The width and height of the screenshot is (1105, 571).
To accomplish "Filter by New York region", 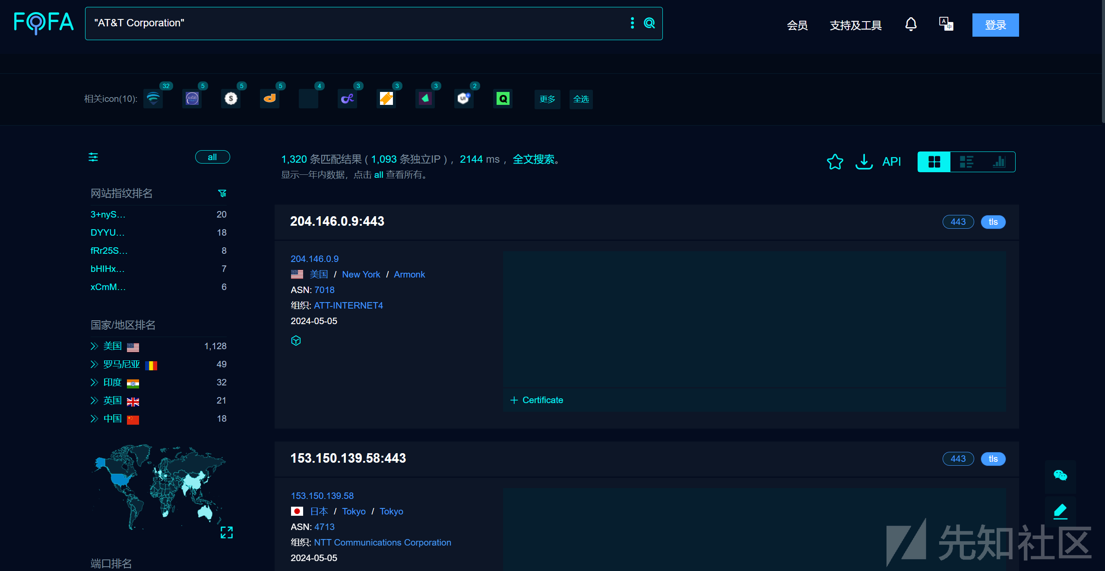I will (x=361, y=274).
